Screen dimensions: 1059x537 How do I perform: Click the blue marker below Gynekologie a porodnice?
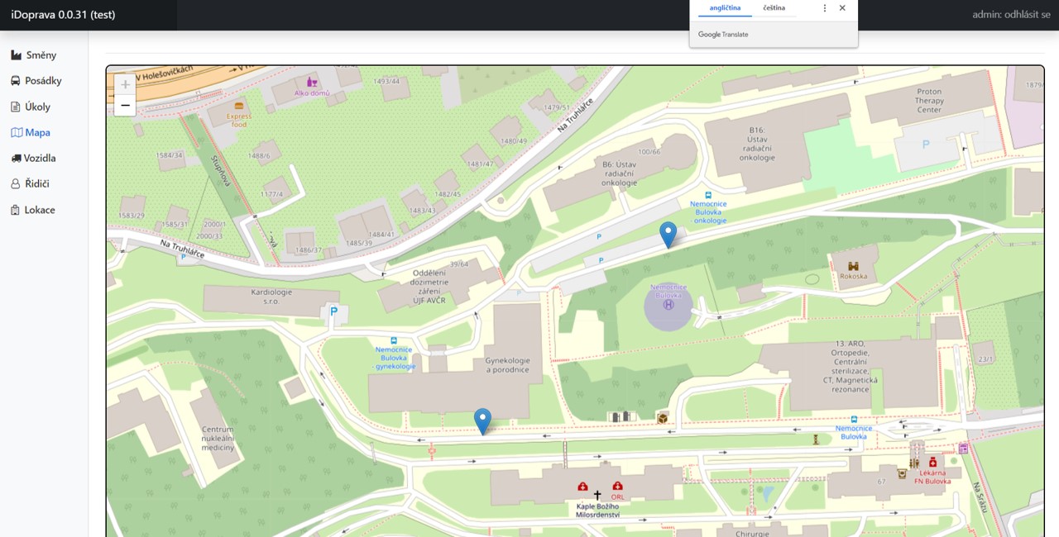point(482,421)
